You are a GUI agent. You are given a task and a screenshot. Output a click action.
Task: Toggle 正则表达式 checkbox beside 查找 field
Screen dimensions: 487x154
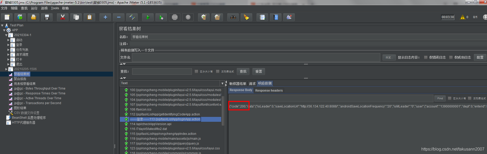pos(218,71)
